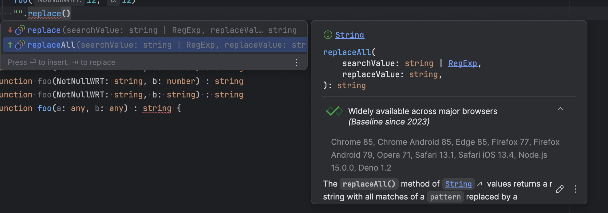
Task: Open the String link in documentation header
Action: pyautogui.click(x=349, y=35)
